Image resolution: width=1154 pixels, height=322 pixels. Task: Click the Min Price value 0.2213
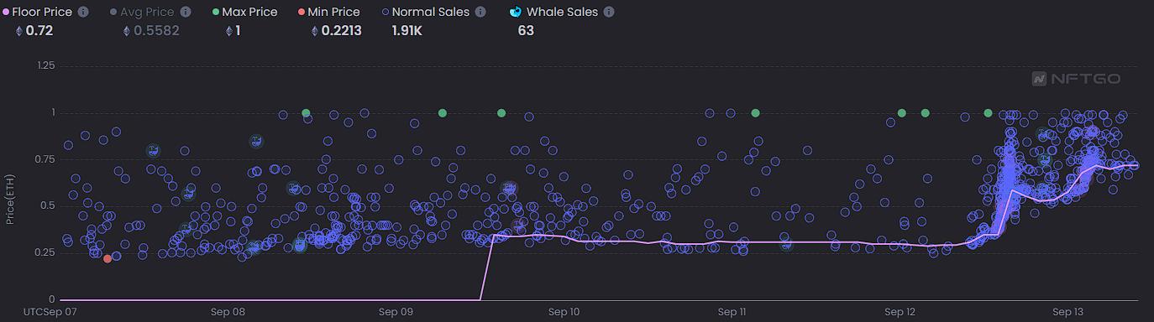pos(342,31)
